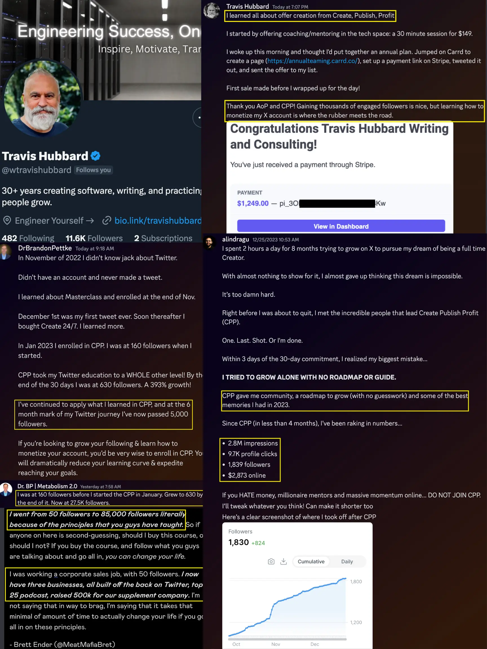Open the bio.link/travishubbard link

(158, 220)
